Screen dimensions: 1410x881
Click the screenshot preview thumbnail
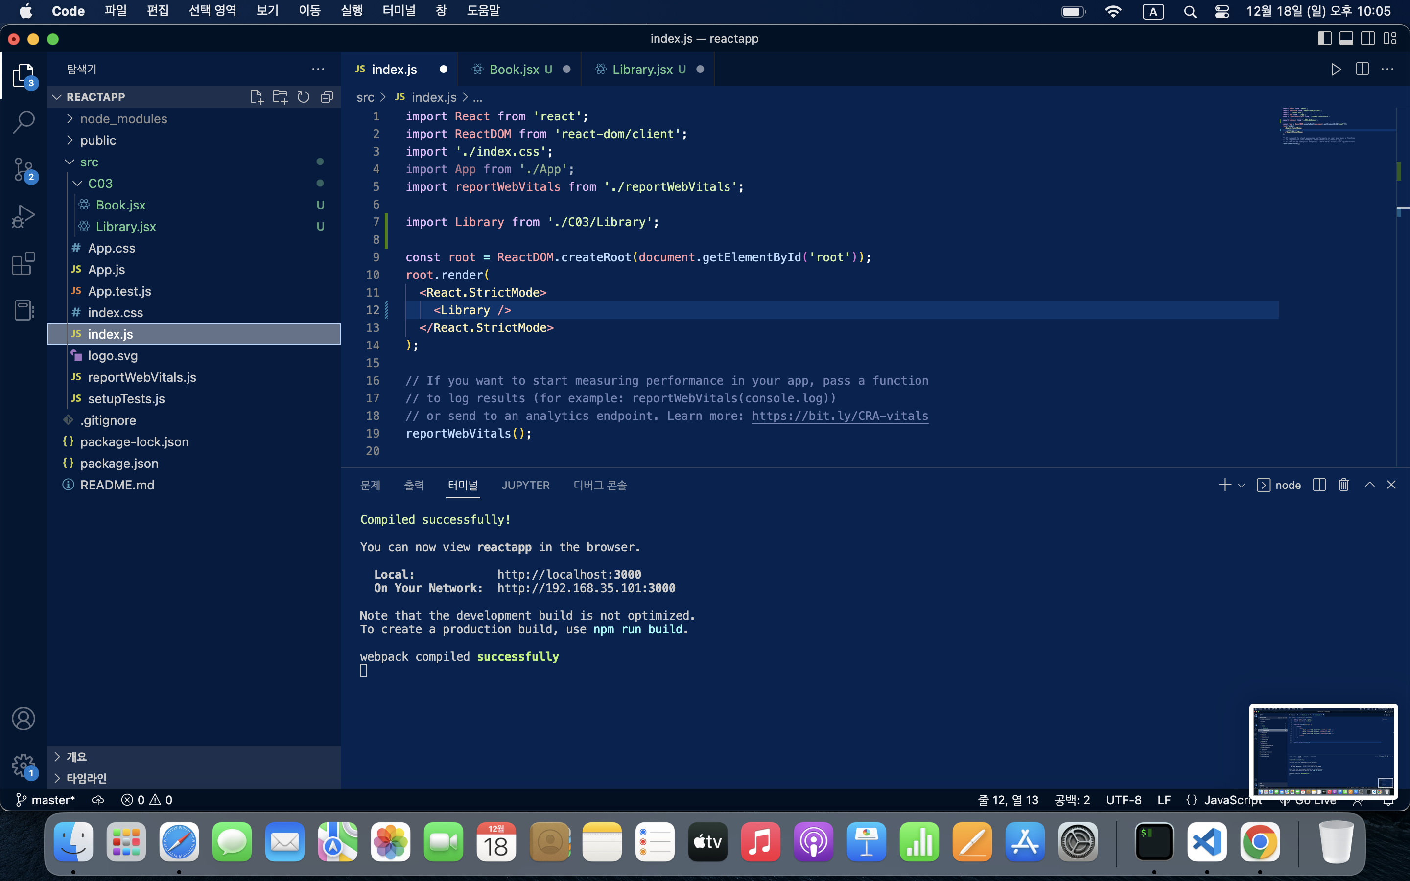point(1323,752)
